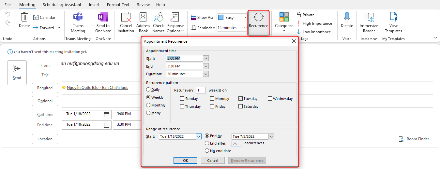The image size is (440, 169).
Task: Switch to the Help tab
Action: tap(160, 5)
